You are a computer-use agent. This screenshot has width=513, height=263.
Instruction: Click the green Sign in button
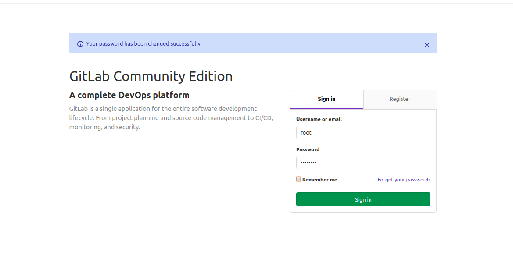pyautogui.click(x=363, y=199)
